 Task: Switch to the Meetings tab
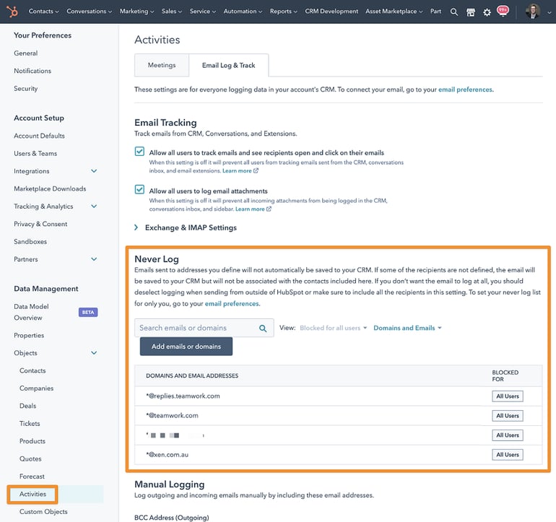pyautogui.click(x=162, y=65)
